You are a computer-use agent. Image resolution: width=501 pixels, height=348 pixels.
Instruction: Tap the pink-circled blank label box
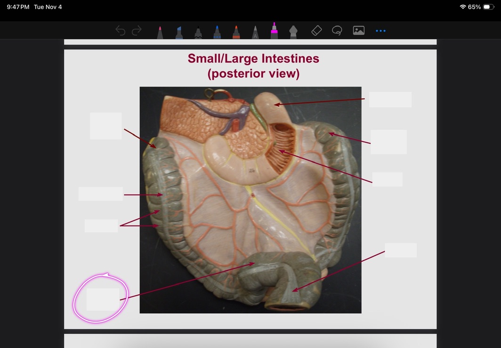pos(103,299)
